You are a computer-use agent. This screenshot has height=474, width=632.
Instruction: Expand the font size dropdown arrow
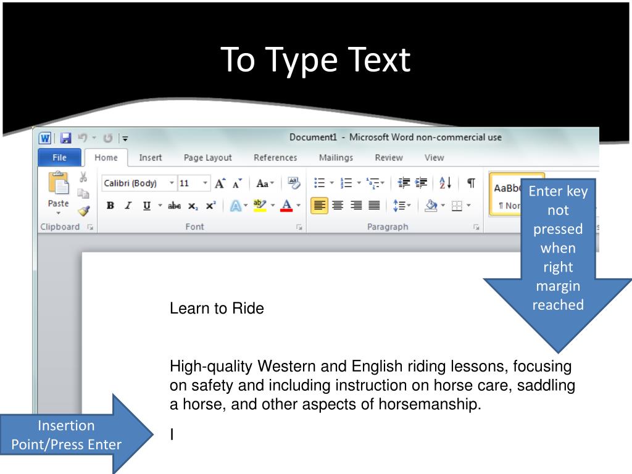pos(205,183)
